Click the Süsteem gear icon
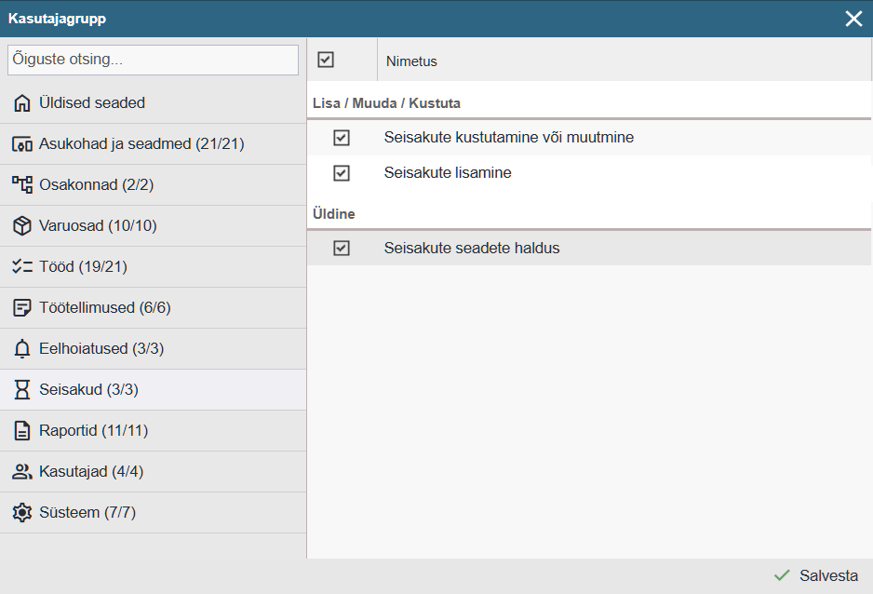This screenshot has width=873, height=594. pyautogui.click(x=22, y=513)
